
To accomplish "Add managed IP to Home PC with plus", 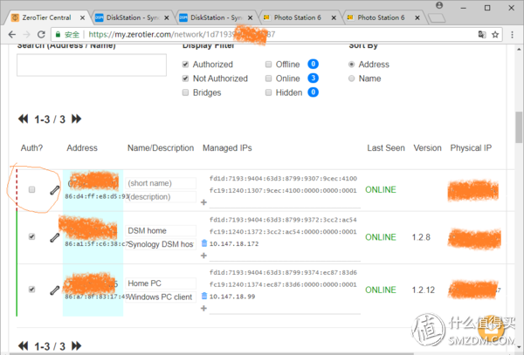I will (x=203, y=308).
